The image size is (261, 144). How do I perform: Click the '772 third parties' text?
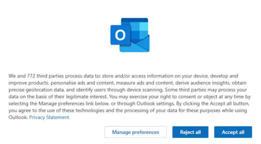45,76
